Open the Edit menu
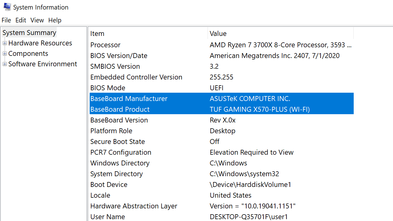393x221 pixels. 21,20
